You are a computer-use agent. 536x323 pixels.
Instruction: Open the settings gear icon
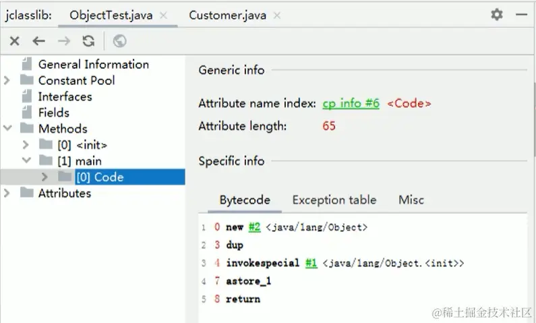tap(497, 15)
